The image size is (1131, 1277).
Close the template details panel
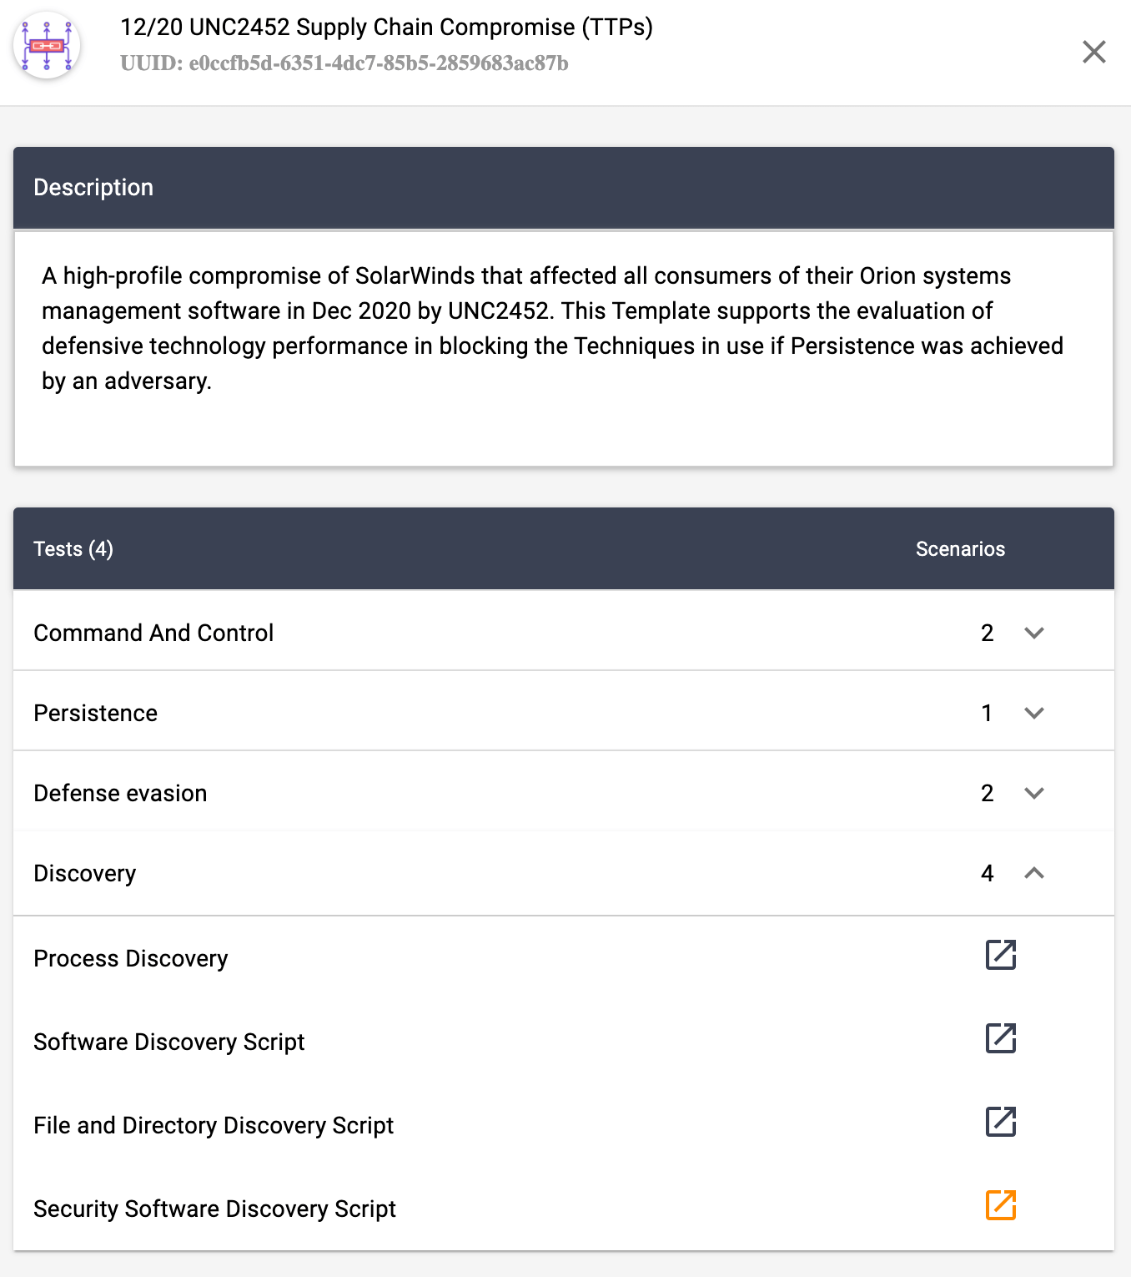(x=1093, y=52)
